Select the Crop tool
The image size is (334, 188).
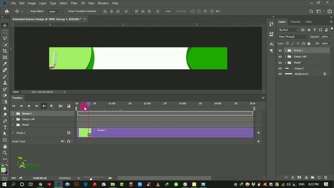(x=5, y=51)
